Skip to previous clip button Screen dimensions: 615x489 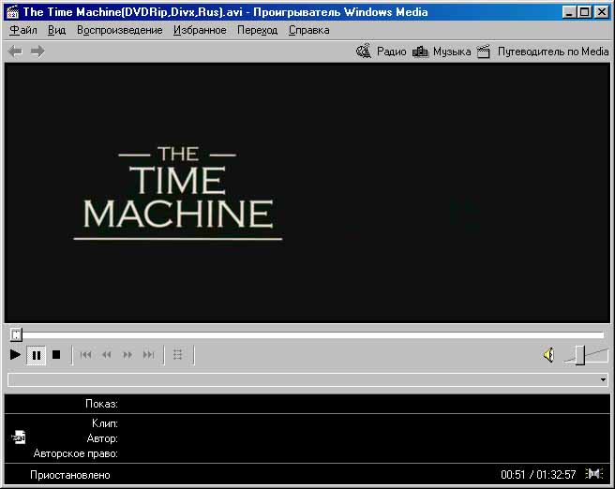pyautogui.click(x=85, y=355)
